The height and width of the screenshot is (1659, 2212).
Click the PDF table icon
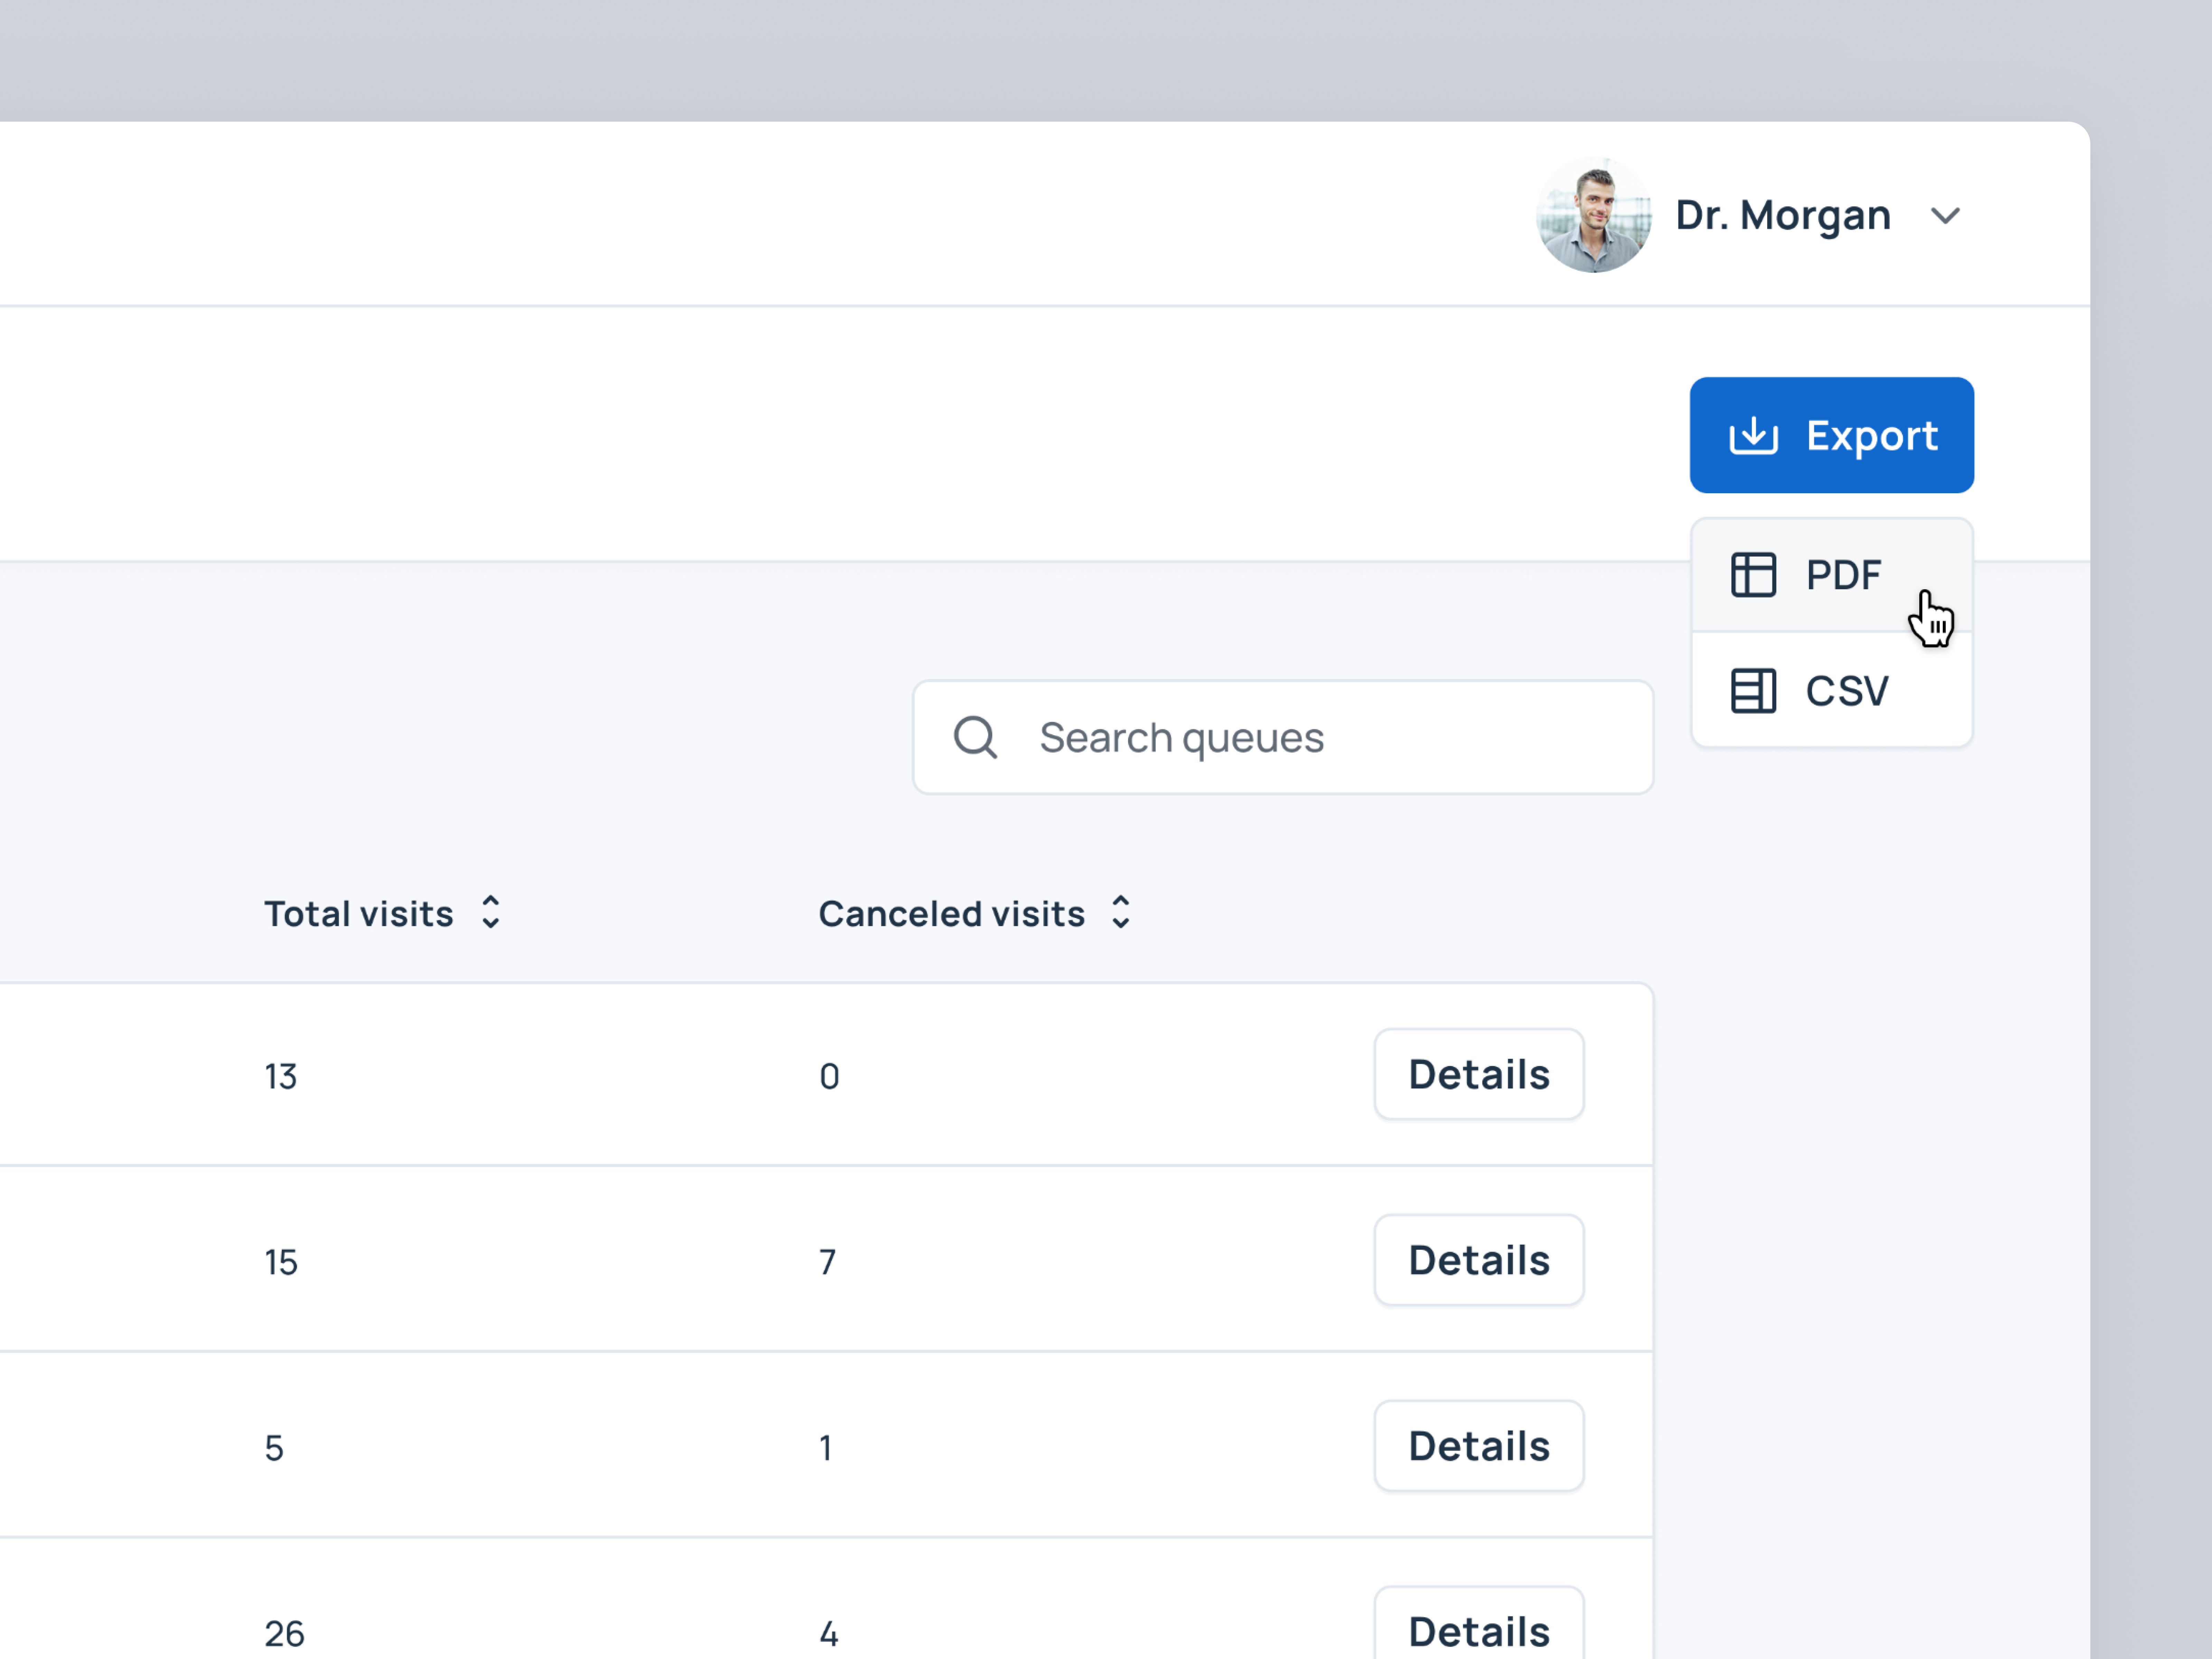[1753, 575]
